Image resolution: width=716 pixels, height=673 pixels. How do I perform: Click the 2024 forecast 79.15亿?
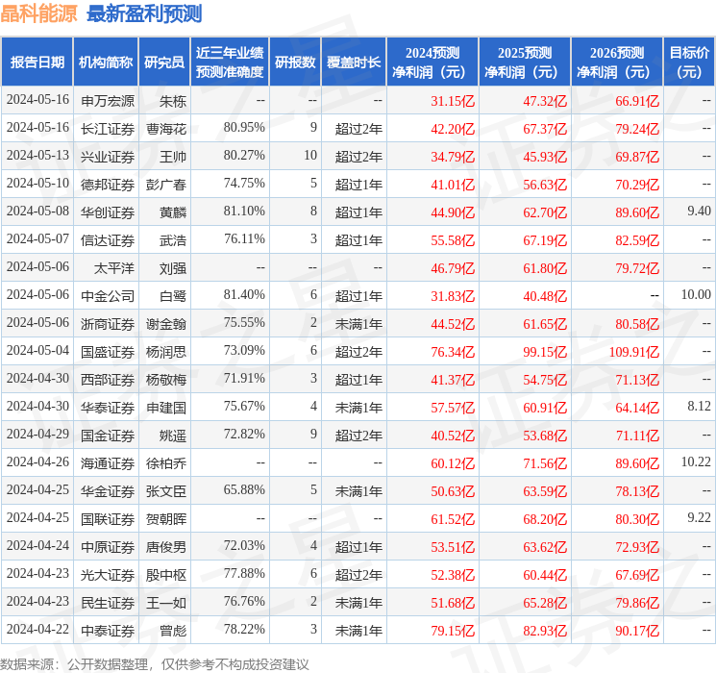pyautogui.click(x=453, y=631)
